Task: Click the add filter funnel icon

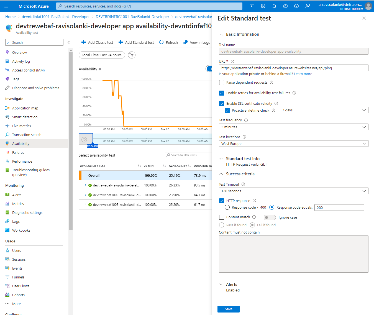Action: (x=132, y=55)
